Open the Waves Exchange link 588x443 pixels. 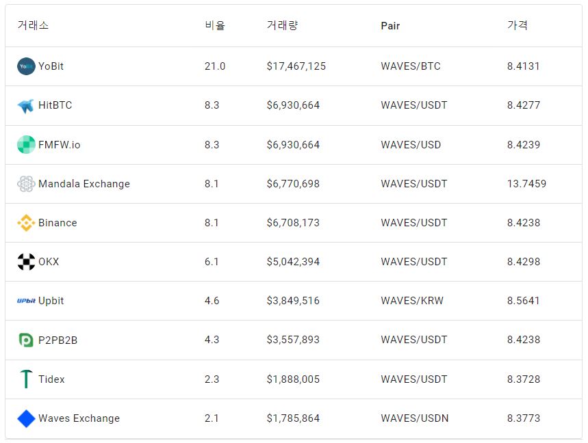click(79, 418)
